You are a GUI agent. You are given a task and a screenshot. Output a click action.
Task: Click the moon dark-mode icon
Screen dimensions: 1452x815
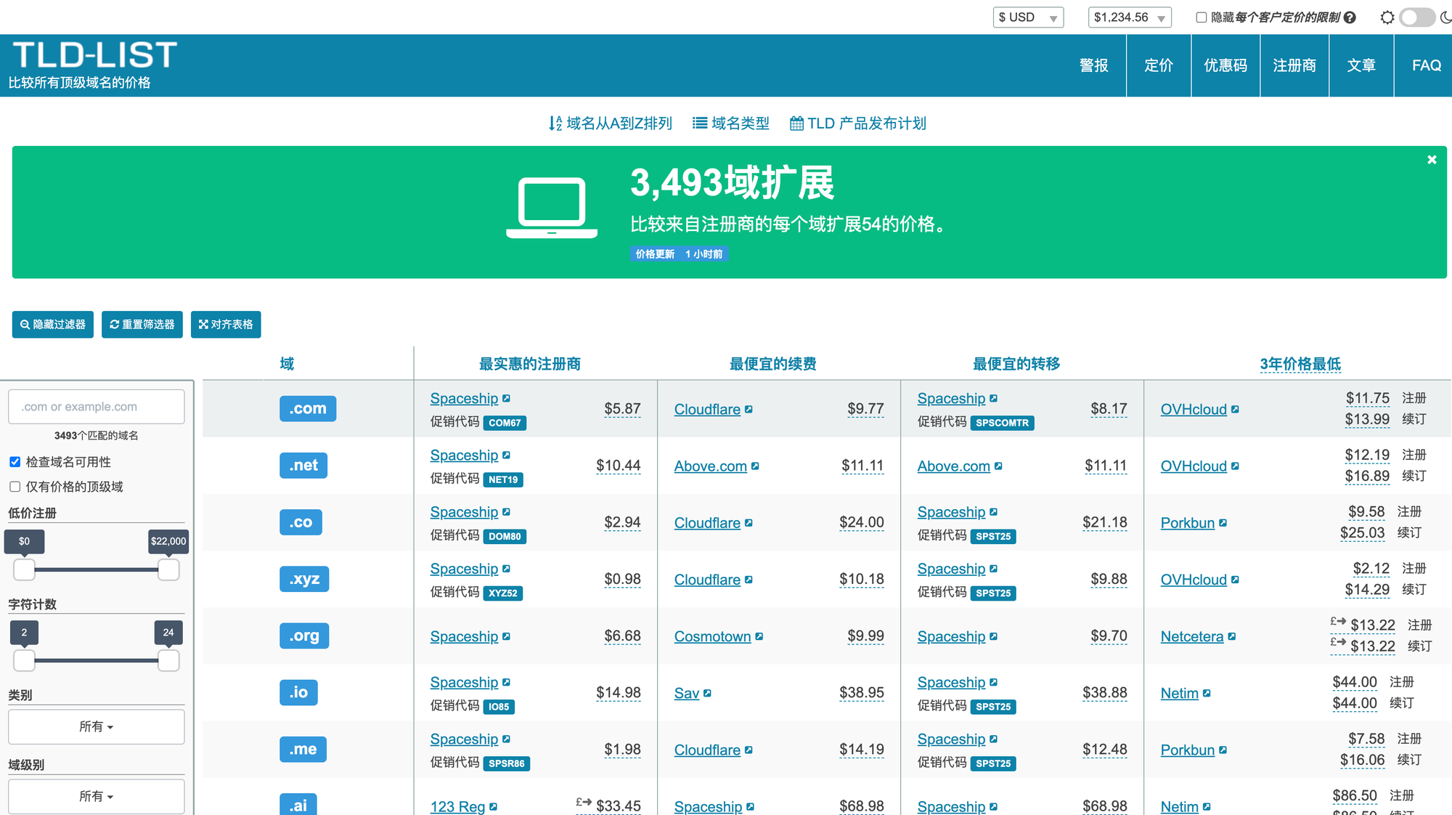[1445, 17]
